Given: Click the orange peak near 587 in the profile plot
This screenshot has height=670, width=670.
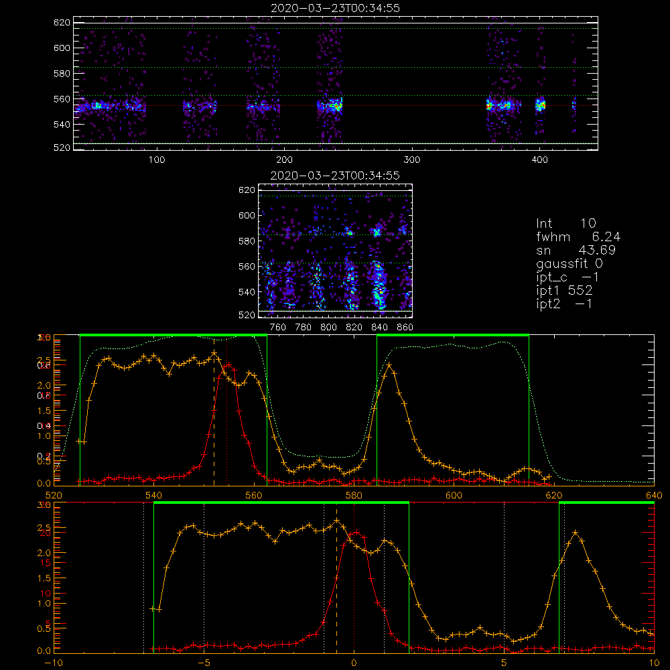Looking at the screenshot, I should tap(389, 365).
